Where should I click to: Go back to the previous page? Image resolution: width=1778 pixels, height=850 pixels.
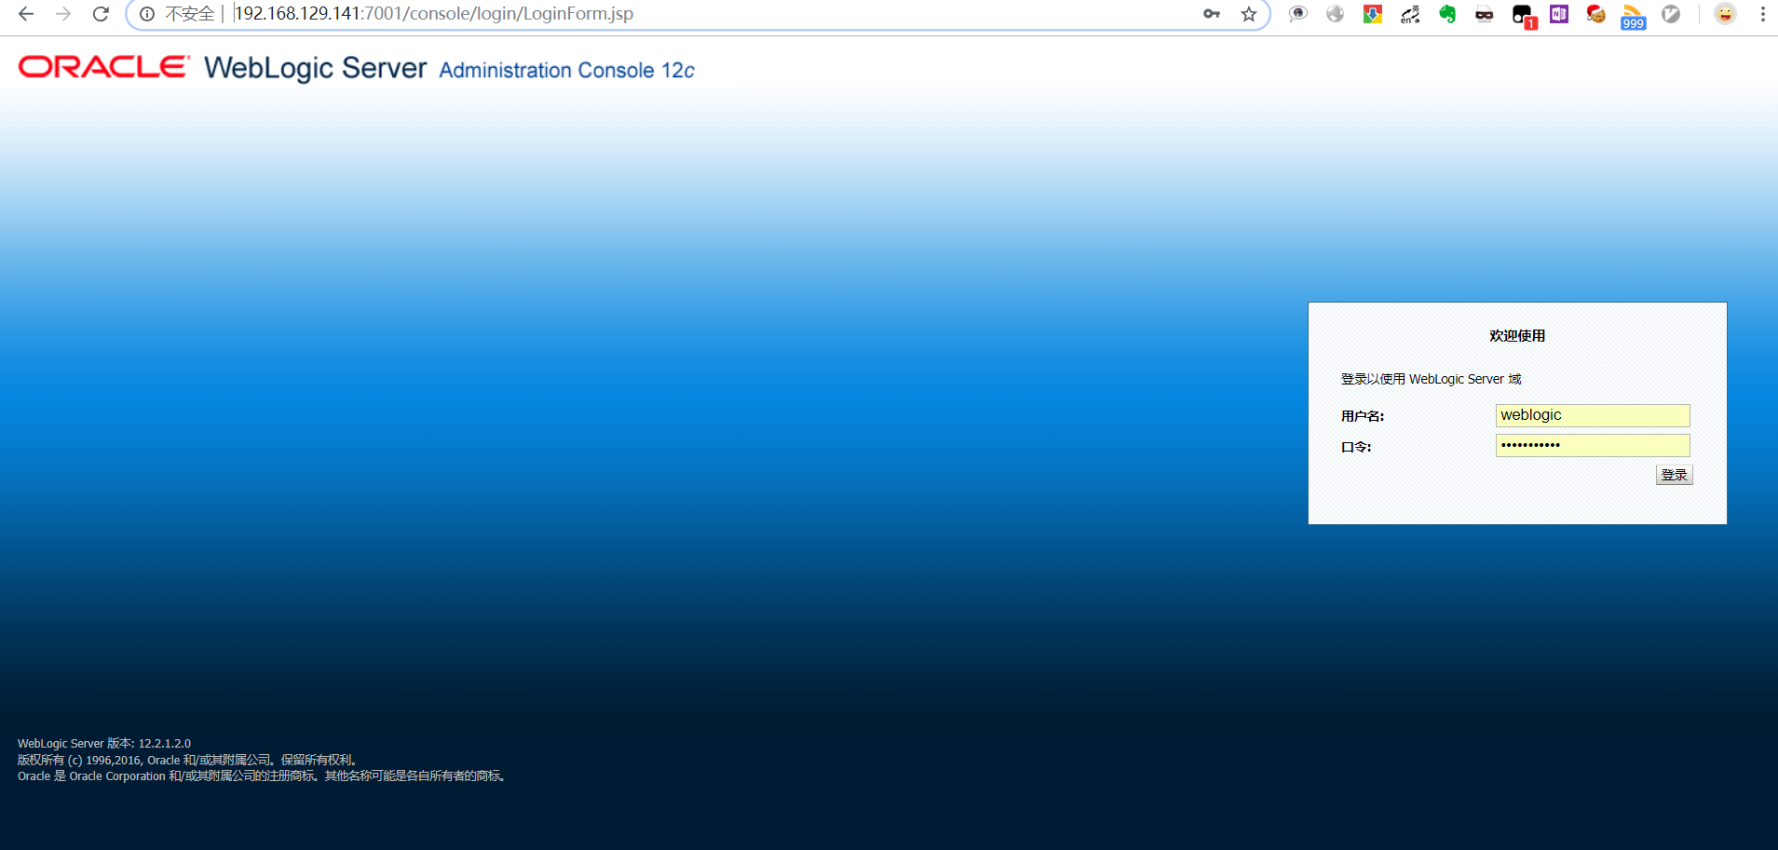coord(26,14)
